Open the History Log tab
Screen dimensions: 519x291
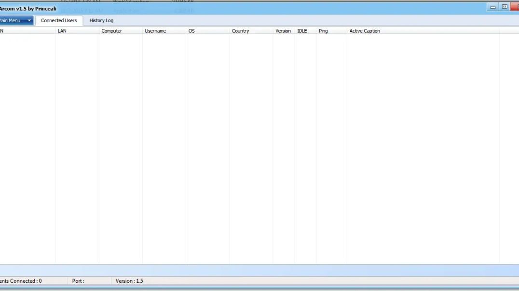101,21
